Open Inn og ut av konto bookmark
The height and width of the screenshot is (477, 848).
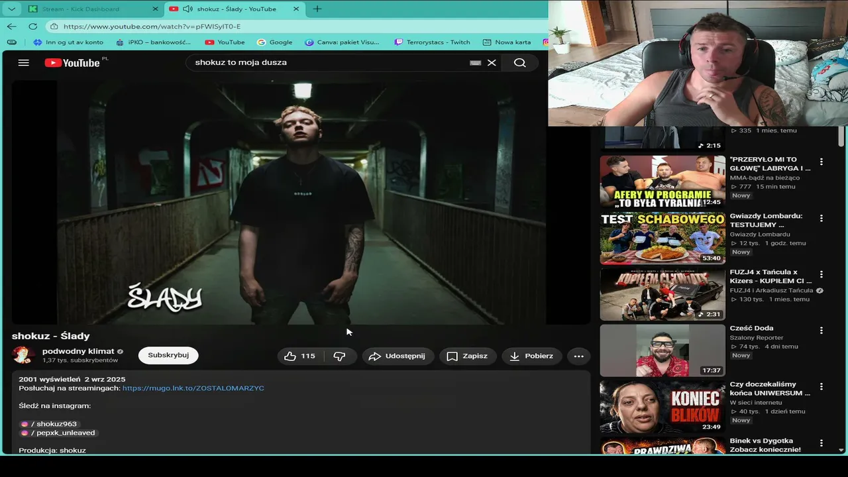tap(68, 42)
